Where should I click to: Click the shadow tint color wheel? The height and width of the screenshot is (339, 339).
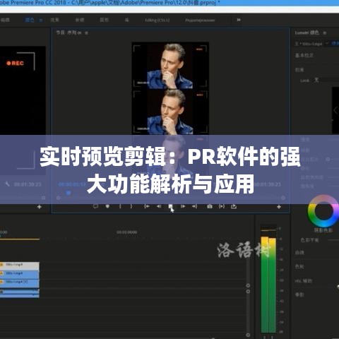point(323,211)
